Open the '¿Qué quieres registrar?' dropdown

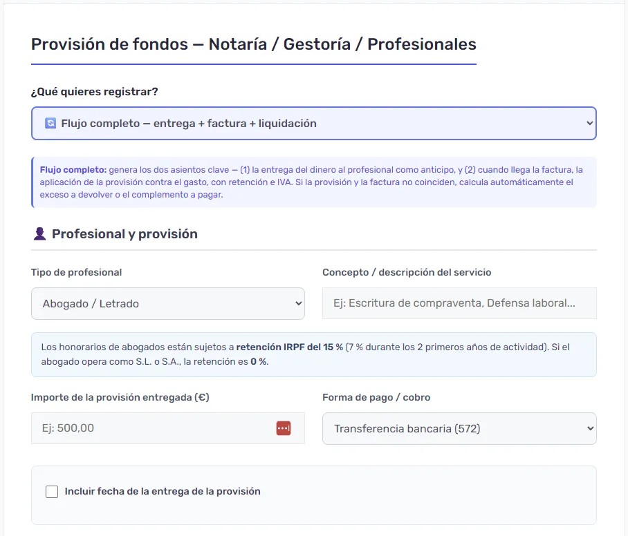point(313,123)
